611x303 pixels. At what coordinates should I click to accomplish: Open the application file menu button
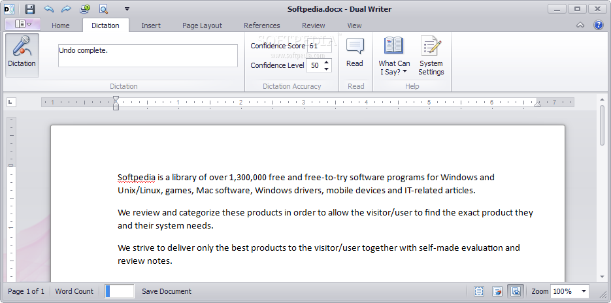point(23,24)
